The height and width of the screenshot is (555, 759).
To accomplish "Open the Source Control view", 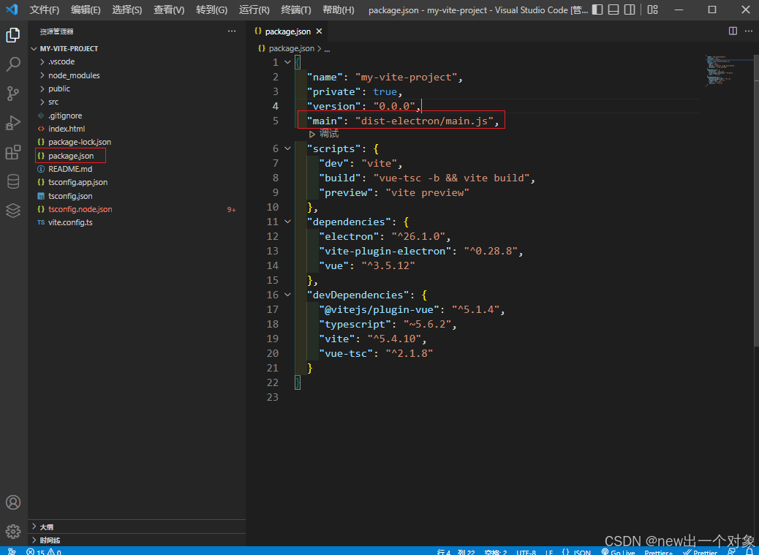I will click(x=13, y=94).
